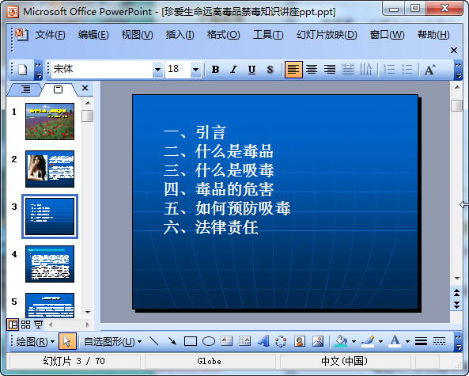Click the Distributed alignment icon
The height and width of the screenshot is (376, 469).
pyautogui.click(x=348, y=70)
